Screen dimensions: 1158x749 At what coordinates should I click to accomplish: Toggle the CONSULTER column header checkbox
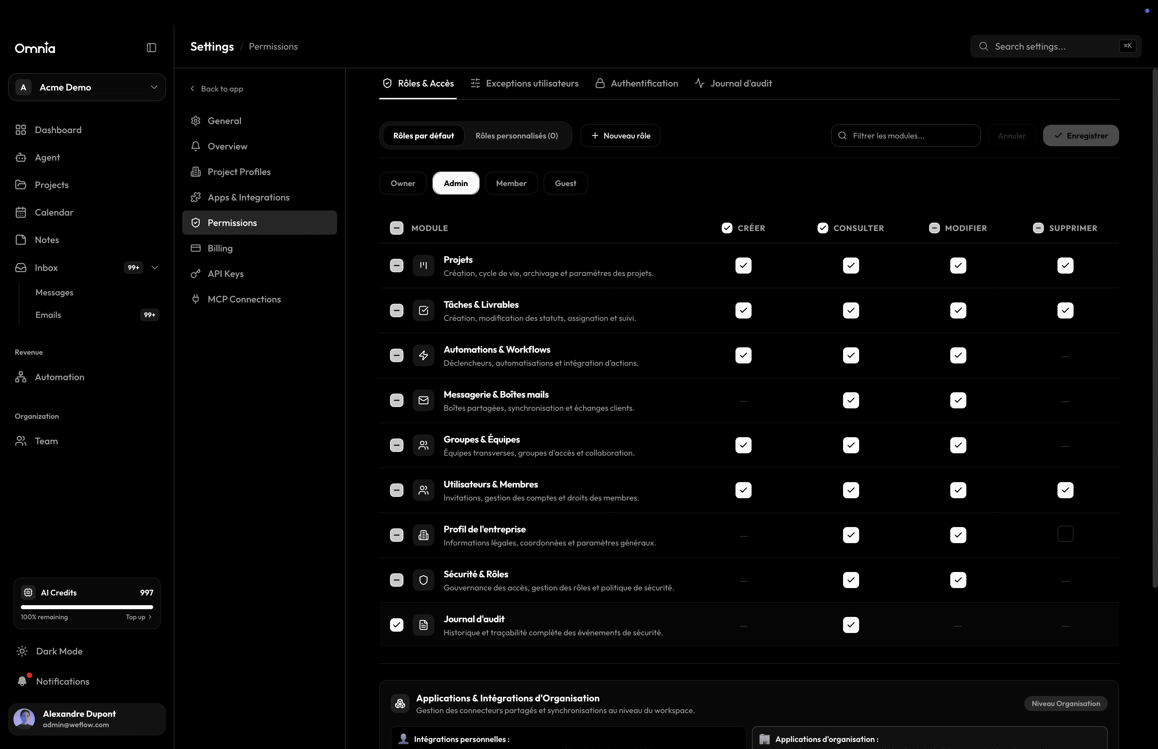(822, 228)
